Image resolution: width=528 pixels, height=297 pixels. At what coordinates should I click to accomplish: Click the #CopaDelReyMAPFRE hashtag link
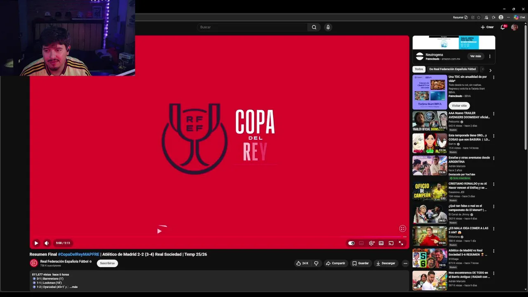pos(78,255)
